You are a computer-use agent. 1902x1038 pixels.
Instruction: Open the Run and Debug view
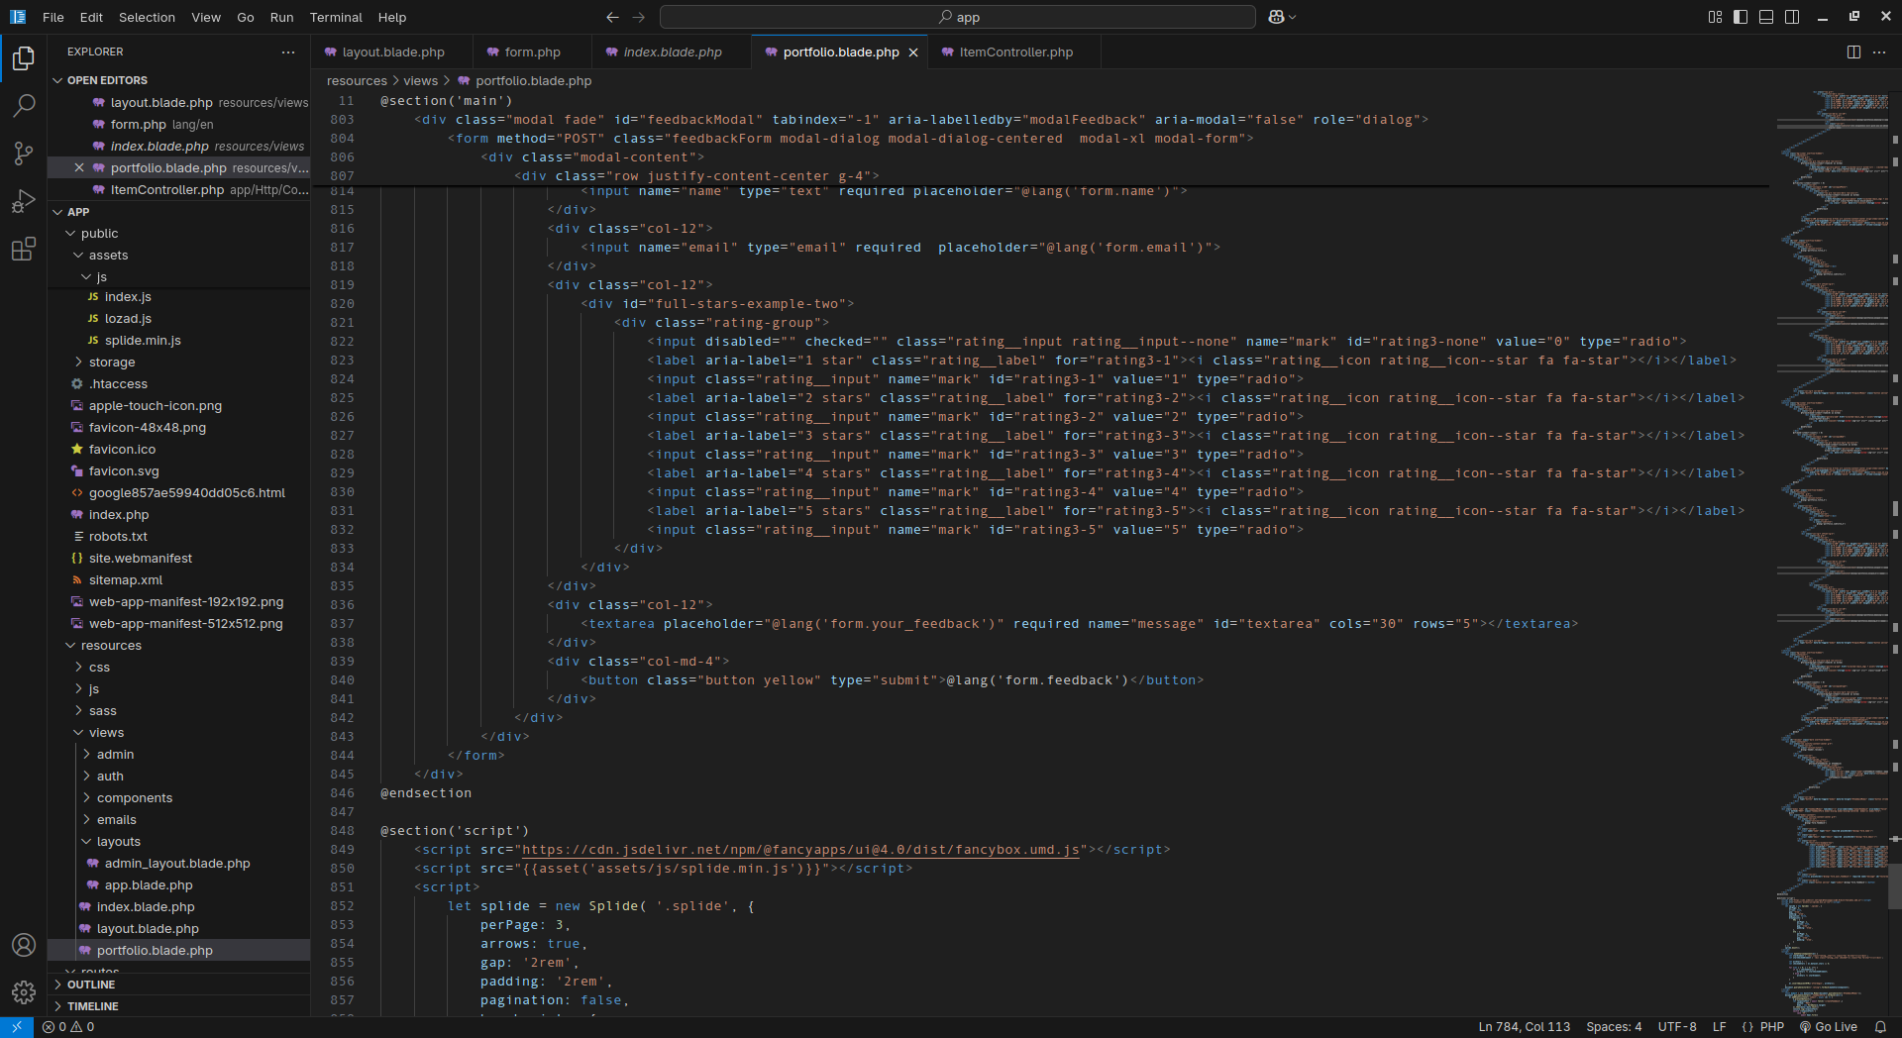coord(24,202)
